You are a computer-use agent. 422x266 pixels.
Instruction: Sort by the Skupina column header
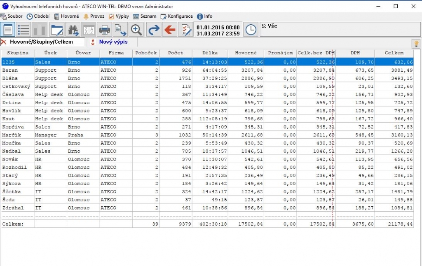click(x=18, y=53)
